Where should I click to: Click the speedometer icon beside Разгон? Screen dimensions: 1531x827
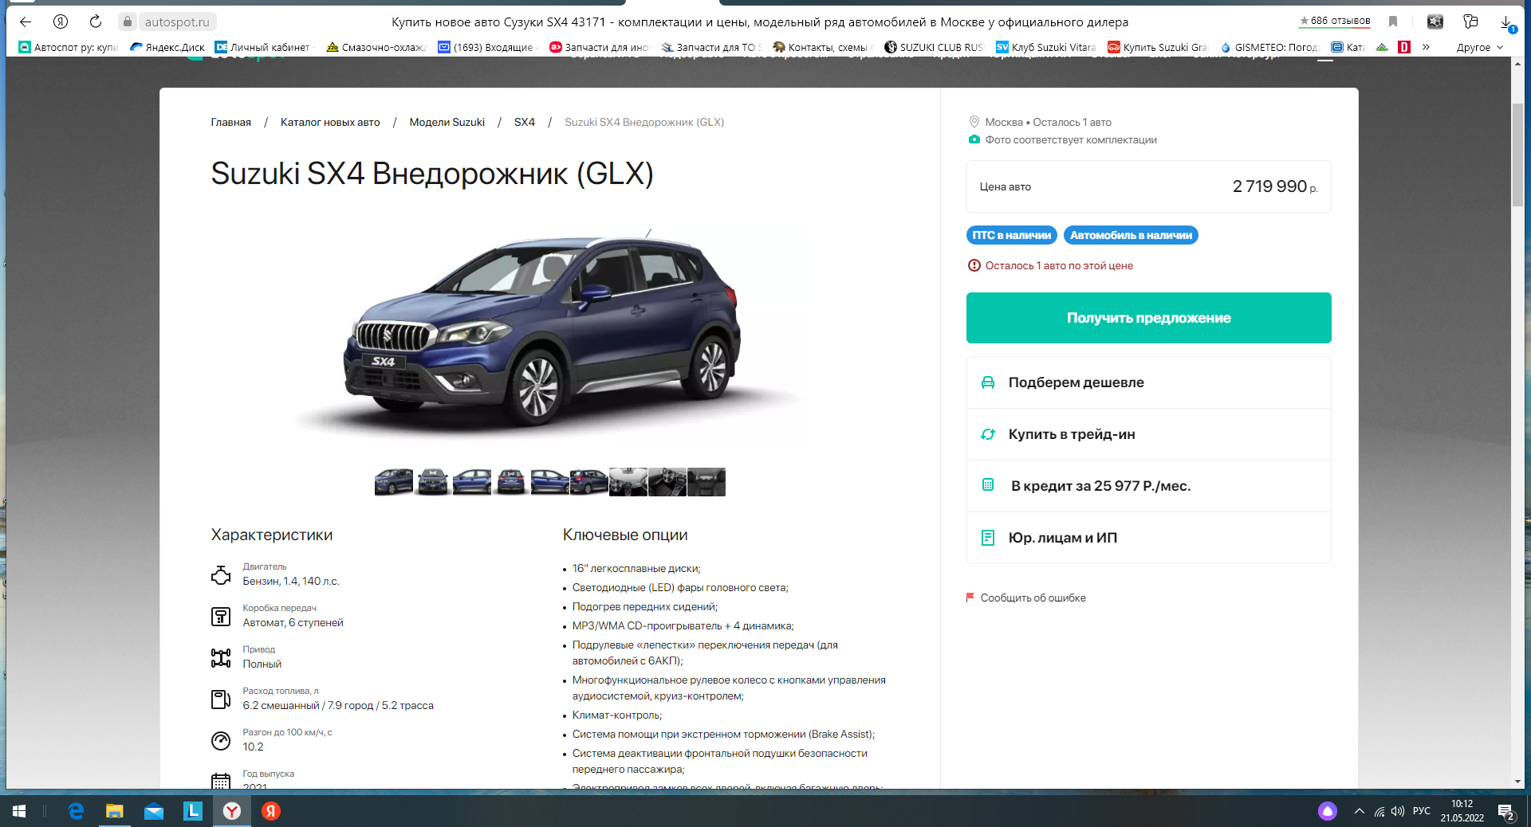(221, 741)
